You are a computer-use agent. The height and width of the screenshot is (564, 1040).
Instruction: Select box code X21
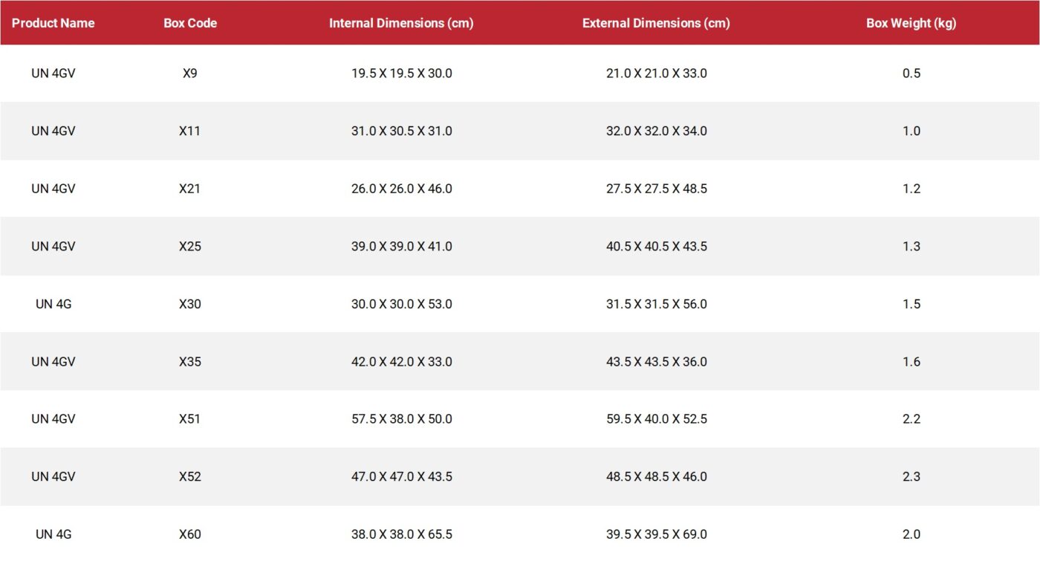pos(190,189)
